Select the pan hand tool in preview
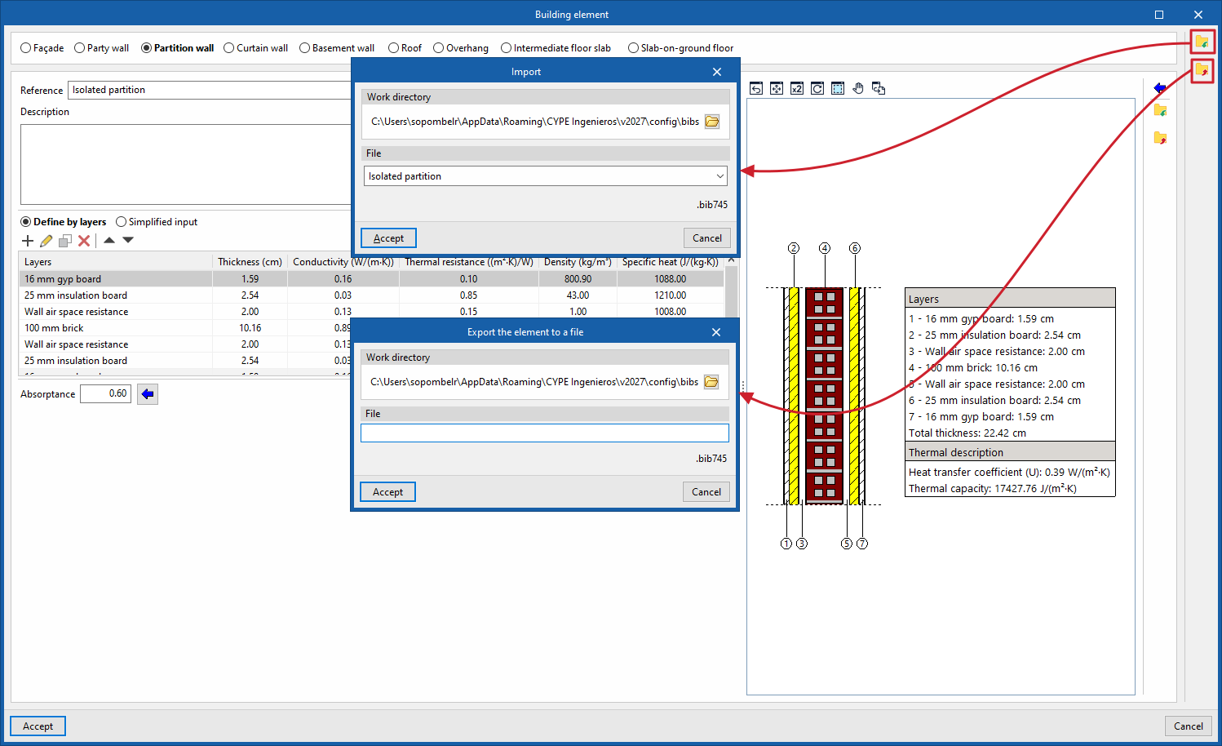The width and height of the screenshot is (1222, 746). tap(858, 88)
